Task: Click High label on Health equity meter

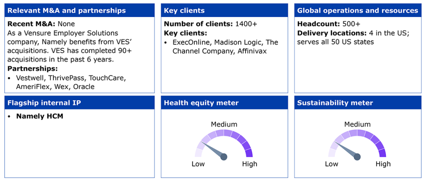Action: pos(250,164)
